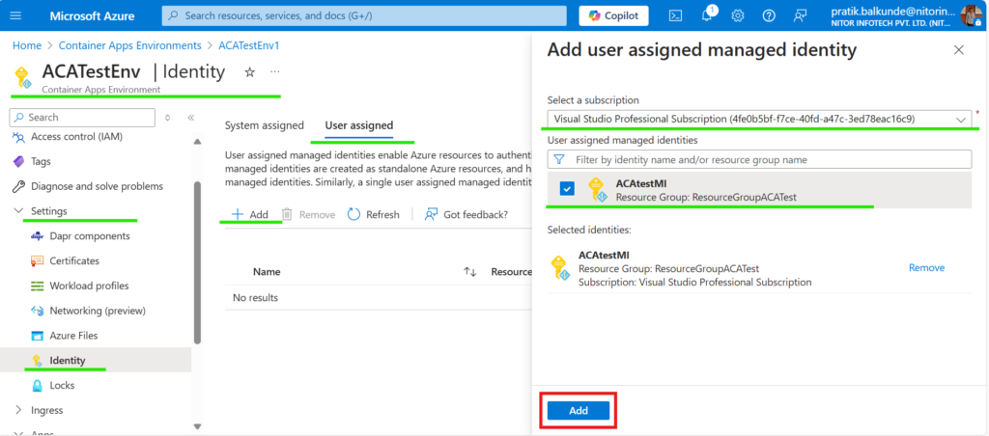
Task: Click the filter funnel icon in the panel
Action: coord(559,160)
